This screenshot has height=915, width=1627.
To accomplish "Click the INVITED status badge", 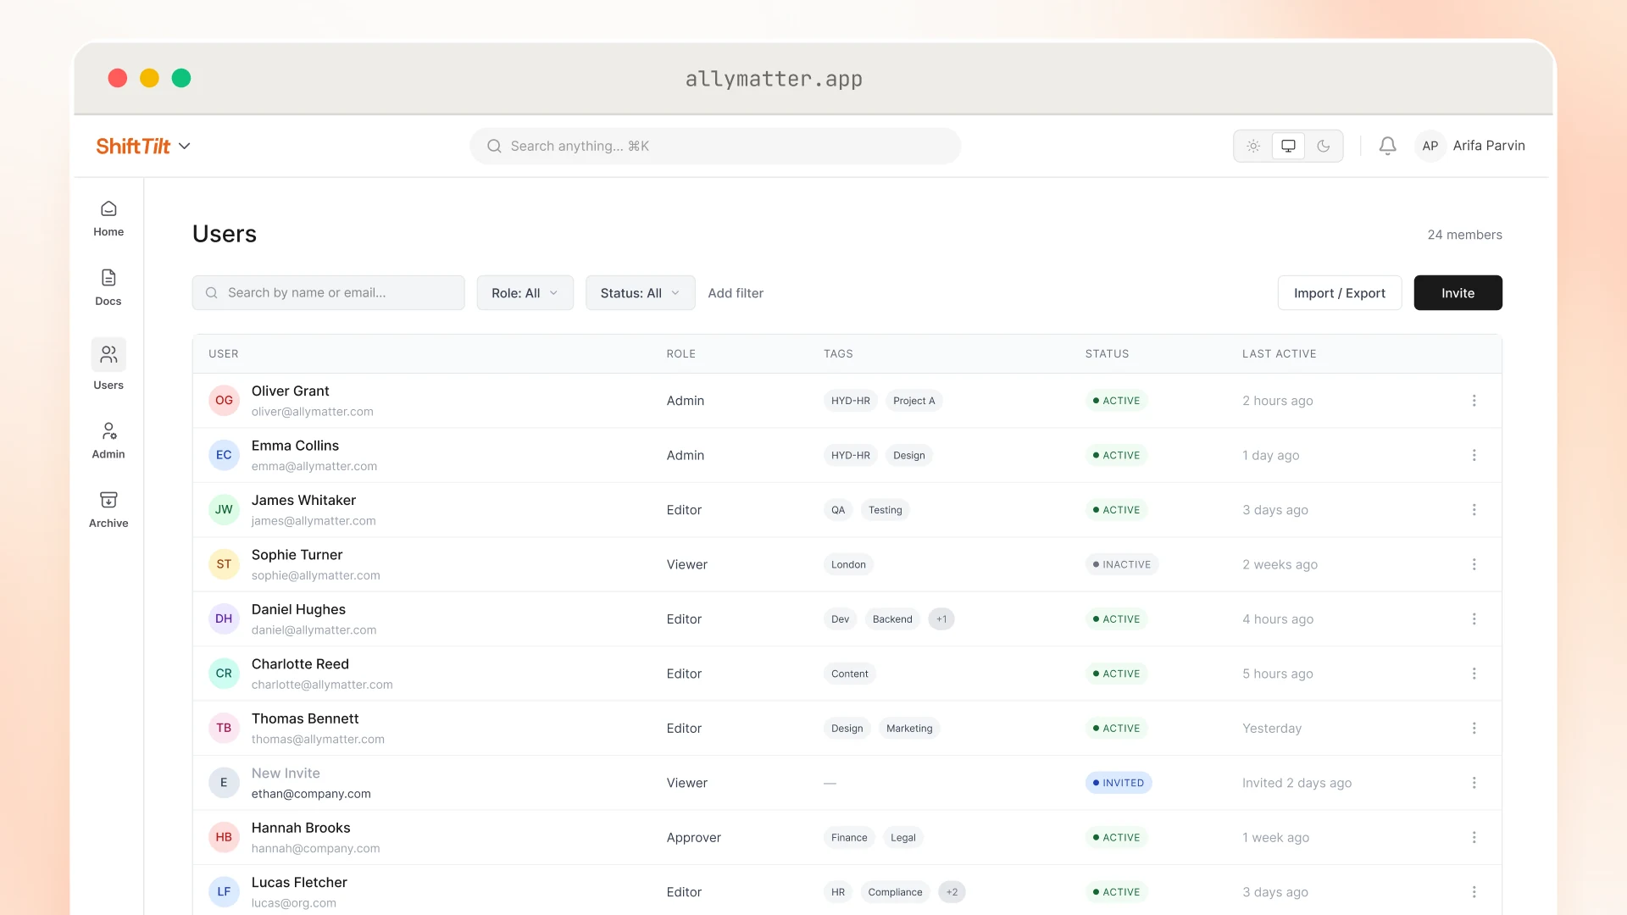I will click(1118, 783).
